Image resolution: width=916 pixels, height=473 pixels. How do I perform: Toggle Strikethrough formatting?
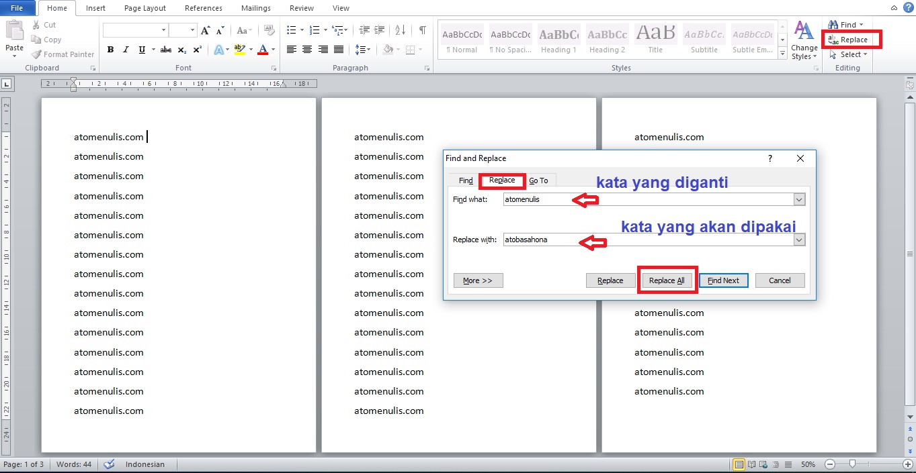click(166, 50)
